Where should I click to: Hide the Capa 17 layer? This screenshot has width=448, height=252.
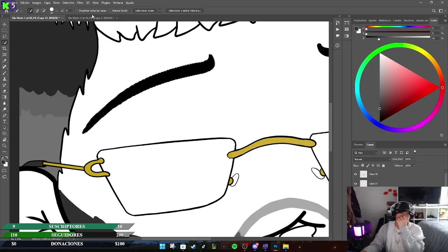coord(356,183)
